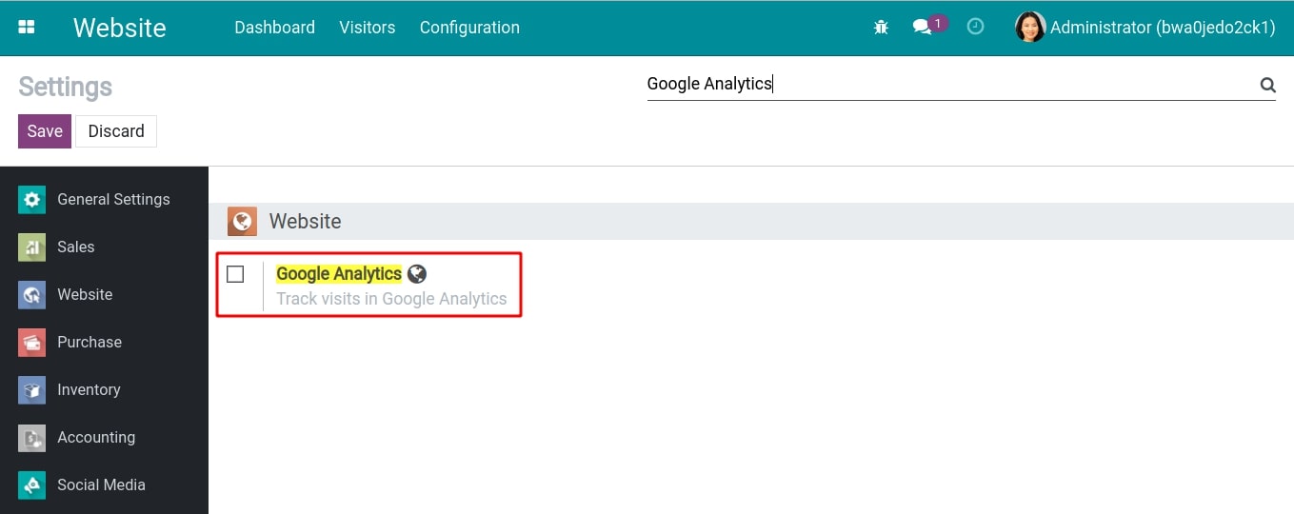Click the search magnifier icon
Screen dimensions: 1294x514
point(1267,85)
